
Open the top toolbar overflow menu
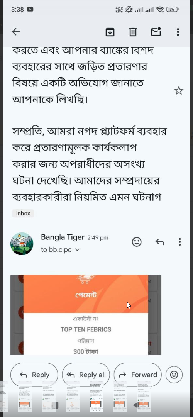178,32
